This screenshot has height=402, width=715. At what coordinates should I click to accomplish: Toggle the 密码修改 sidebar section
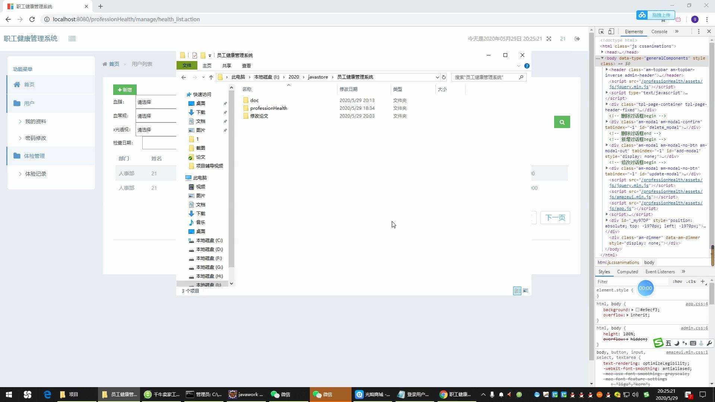point(35,138)
